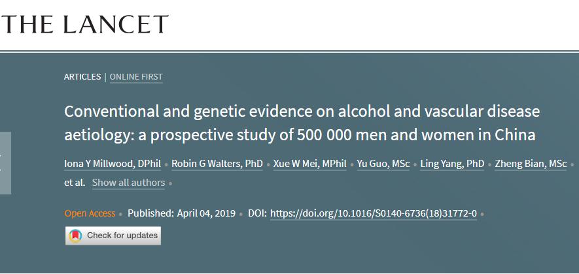Viewport: 579px width, 274px height.
Task: Select author Iona Y Millwood
Action: coord(114,164)
